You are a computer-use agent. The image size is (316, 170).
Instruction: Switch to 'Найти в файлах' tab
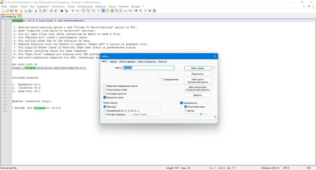click(x=127, y=62)
